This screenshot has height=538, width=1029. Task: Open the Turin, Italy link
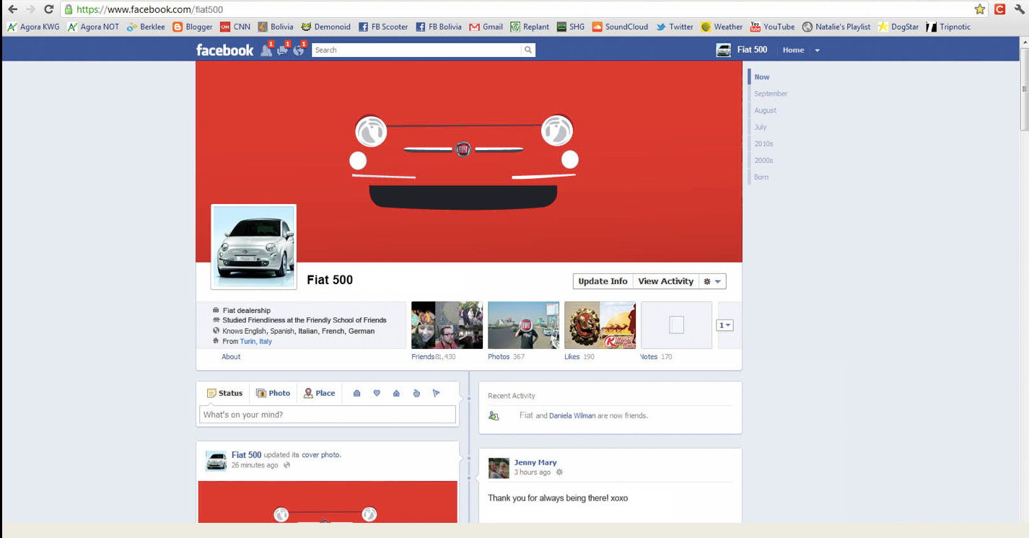tap(256, 341)
